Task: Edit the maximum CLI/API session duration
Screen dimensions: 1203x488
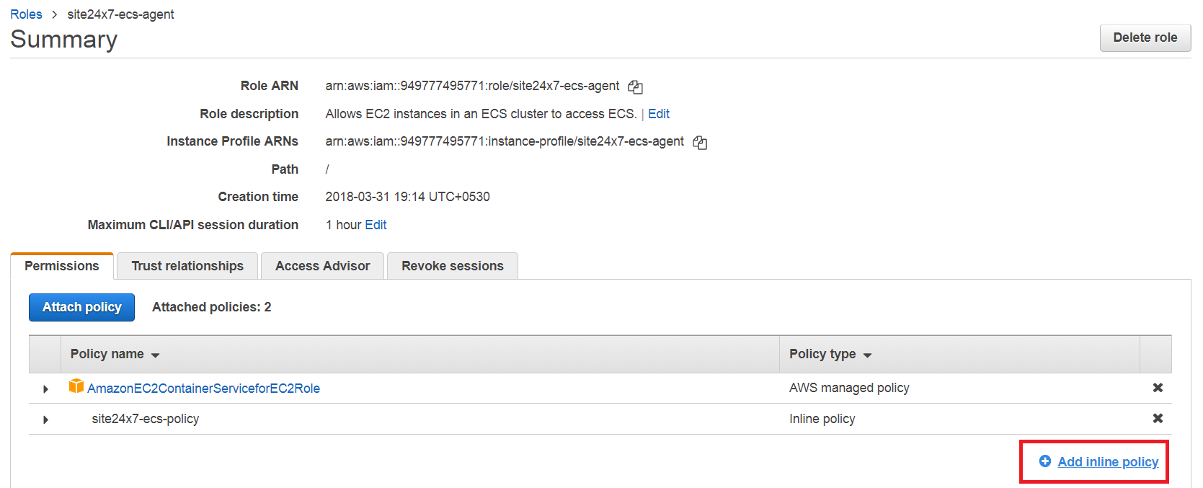Action: pos(376,225)
